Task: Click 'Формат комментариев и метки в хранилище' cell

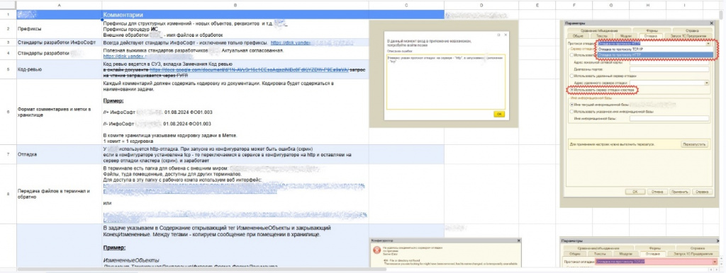Action: click(x=60, y=112)
